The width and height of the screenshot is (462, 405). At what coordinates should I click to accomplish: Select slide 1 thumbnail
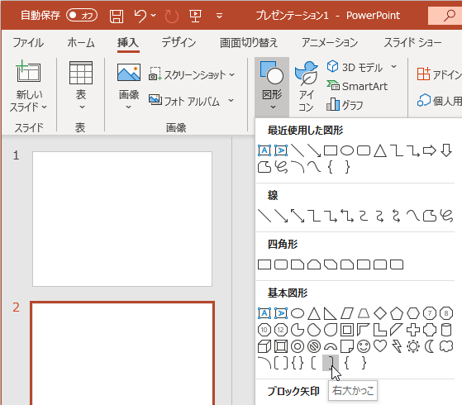(x=122, y=219)
